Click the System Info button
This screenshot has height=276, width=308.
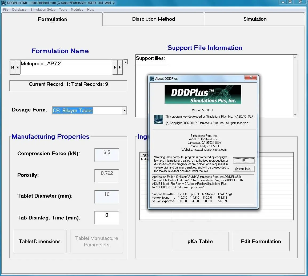point(244,169)
